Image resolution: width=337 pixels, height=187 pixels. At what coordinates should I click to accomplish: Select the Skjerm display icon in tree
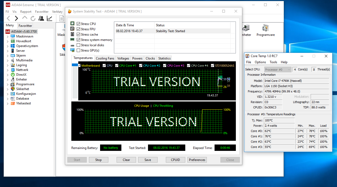(x=13, y=56)
